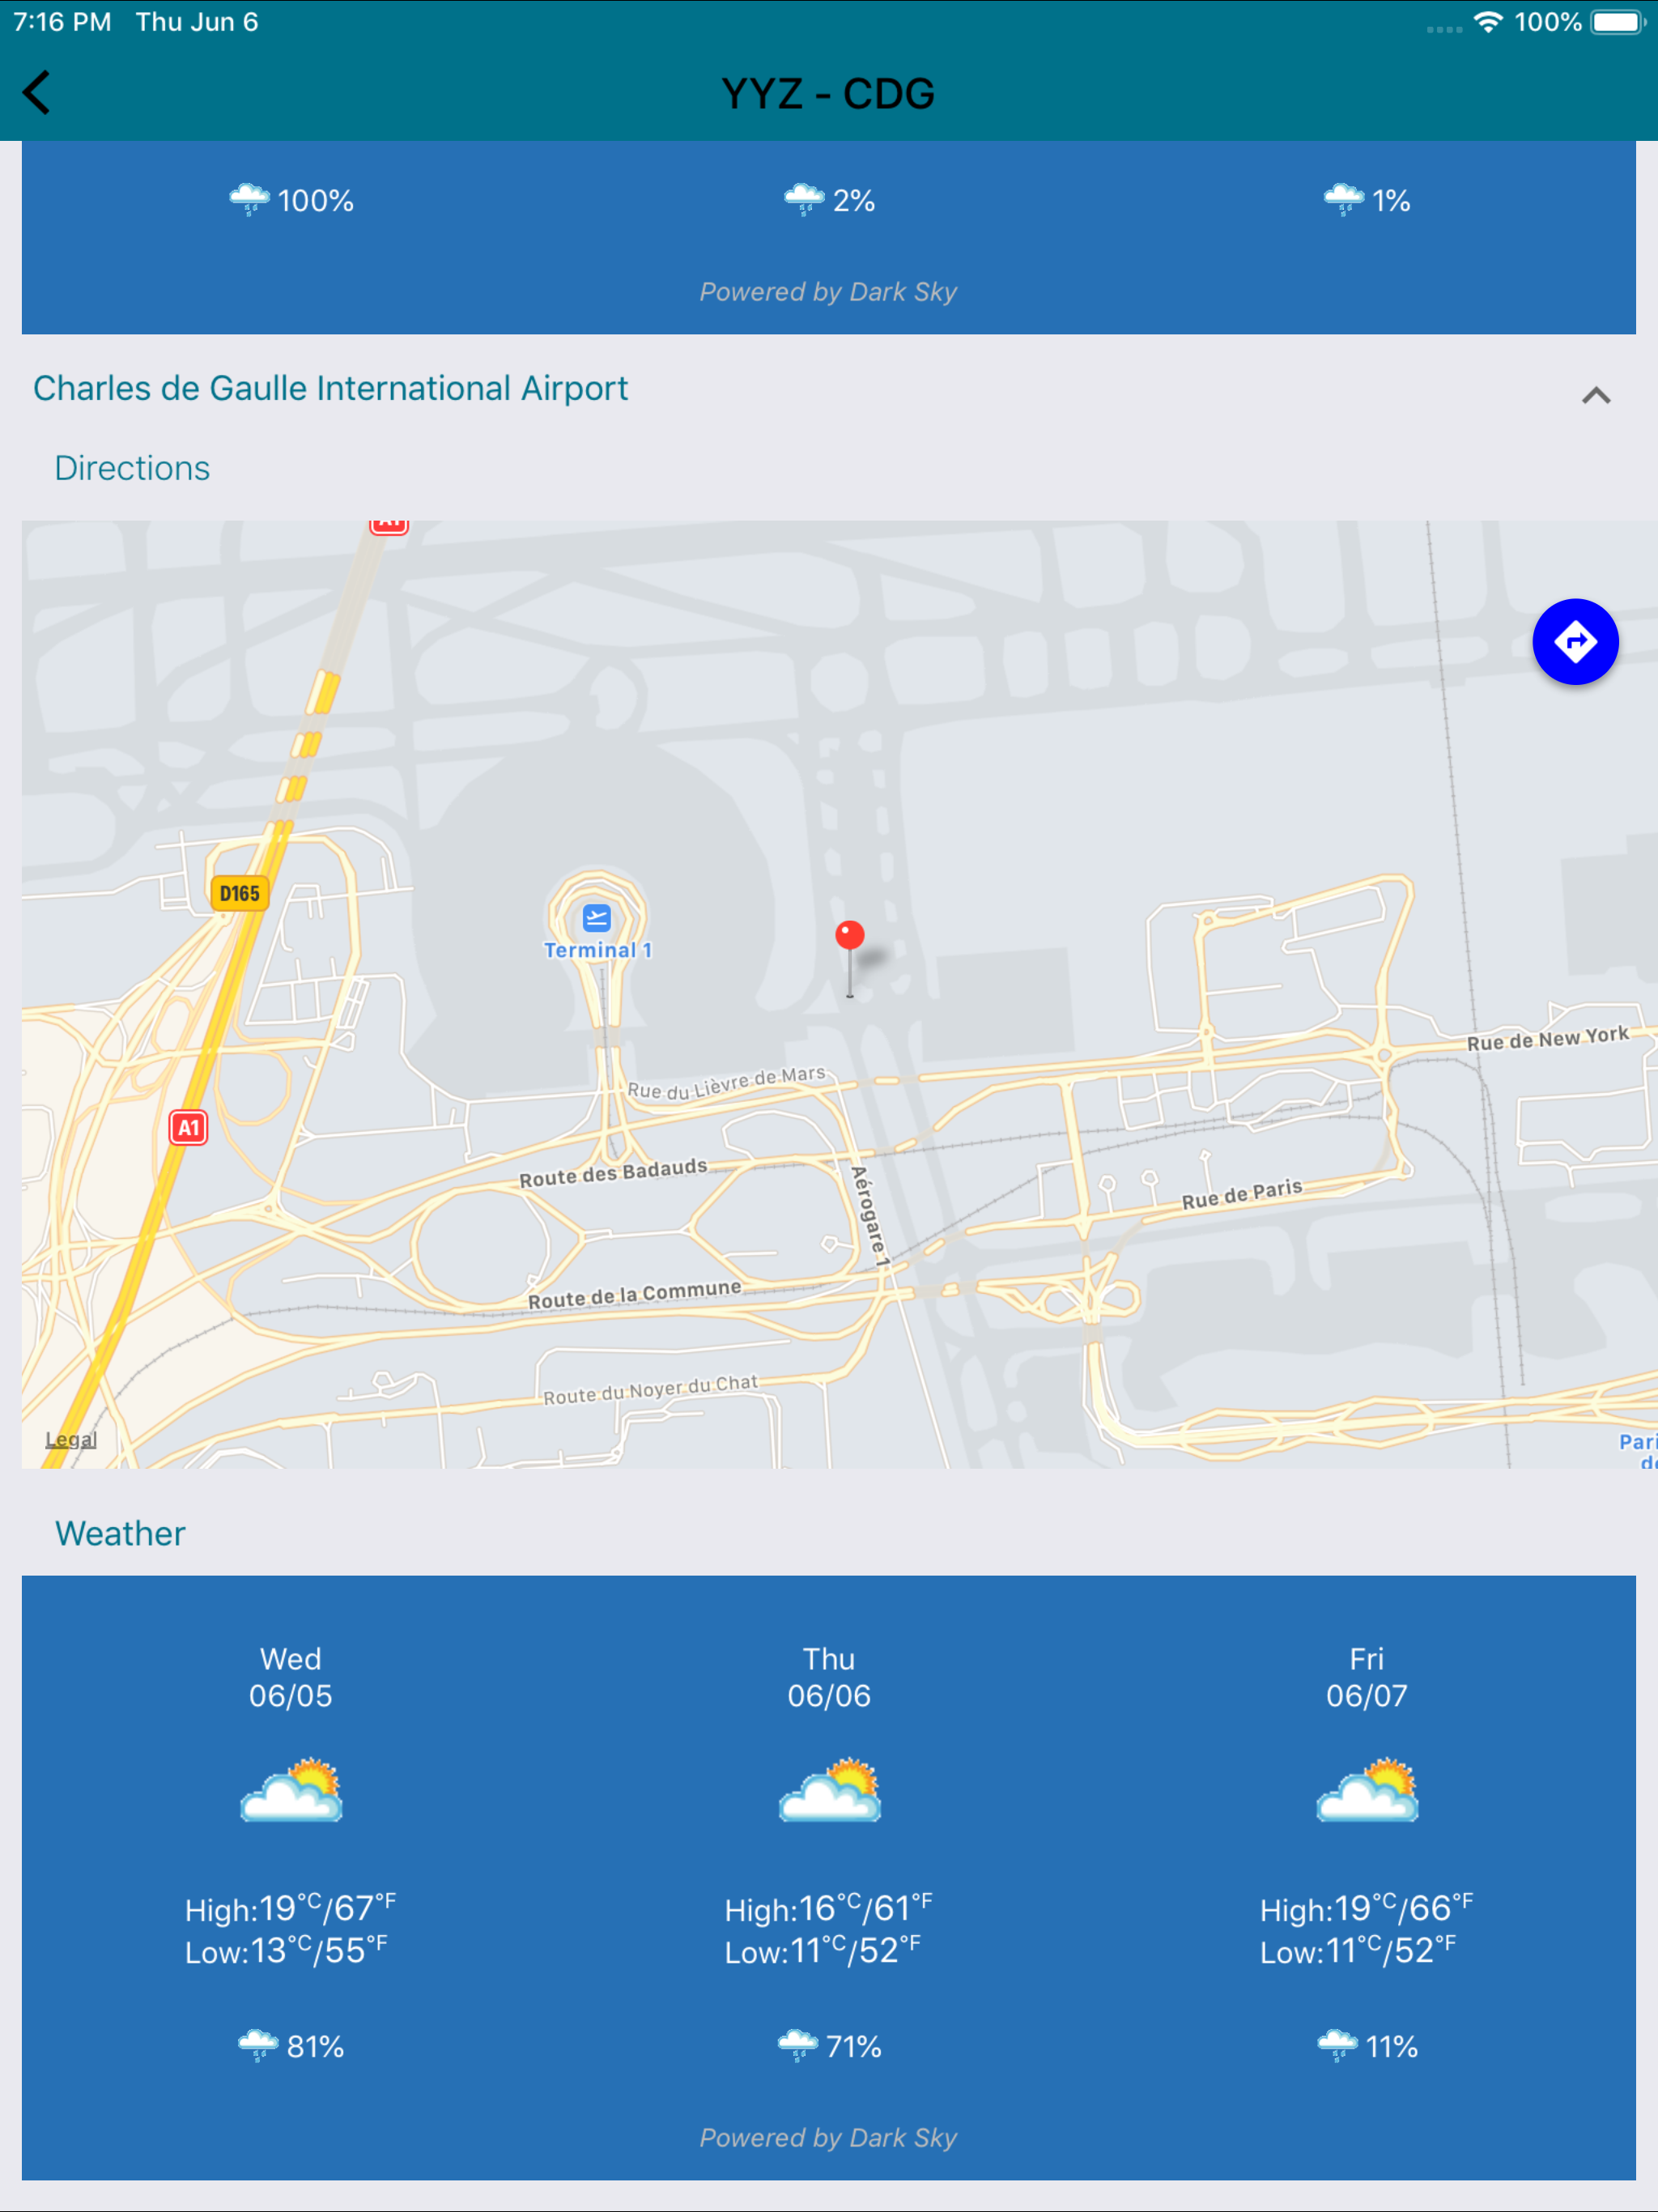Click the Weather section label
Image resolution: width=1658 pixels, height=2212 pixels.
pos(120,1533)
